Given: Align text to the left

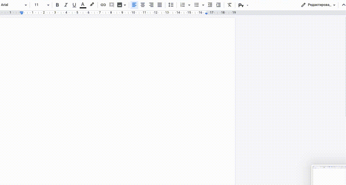Looking at the screenshot, I should click(x=134, y=5).
